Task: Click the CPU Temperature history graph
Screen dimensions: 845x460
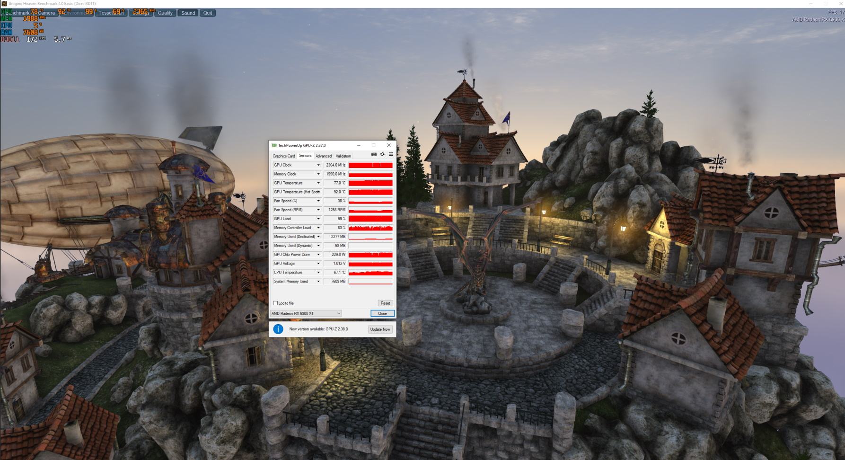Action: [371, 273]
